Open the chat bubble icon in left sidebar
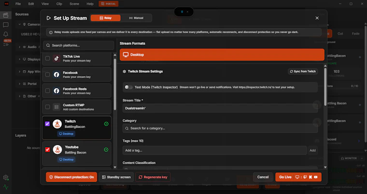The width and height of the screenshot is (367, 194). click(6, 25)
